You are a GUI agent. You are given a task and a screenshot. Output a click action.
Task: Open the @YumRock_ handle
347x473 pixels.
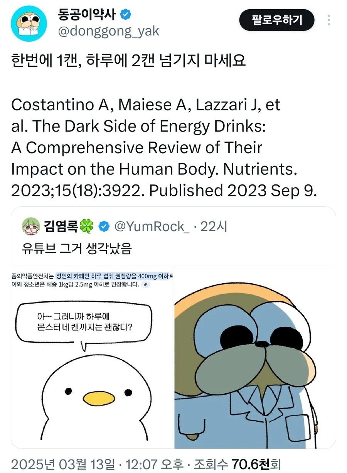tap(152, 226)
